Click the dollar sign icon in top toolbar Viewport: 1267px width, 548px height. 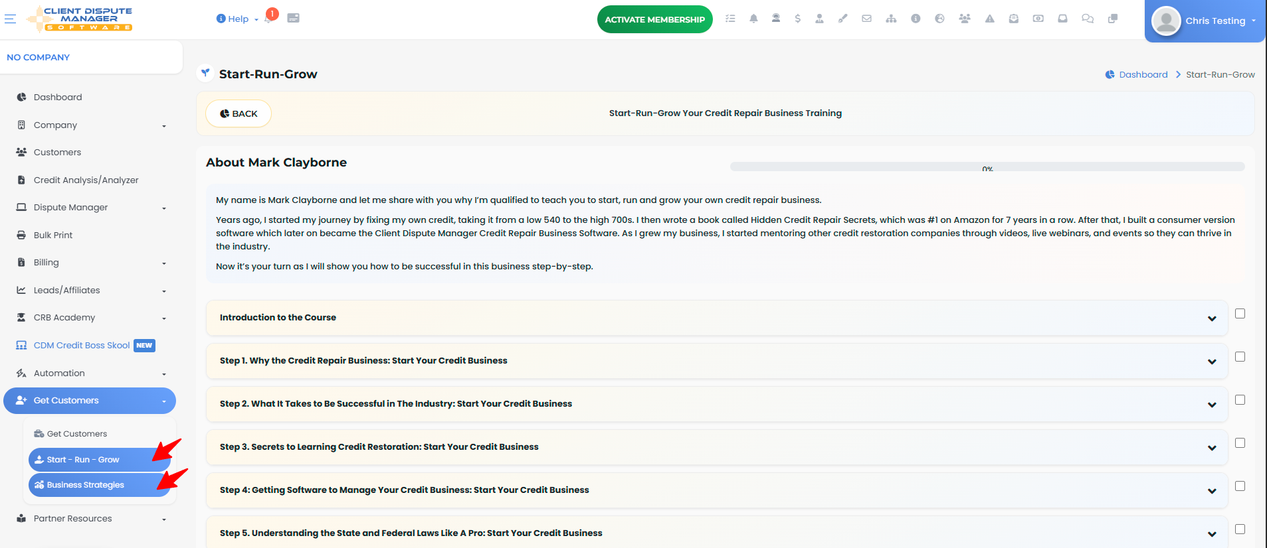[797, 19]
